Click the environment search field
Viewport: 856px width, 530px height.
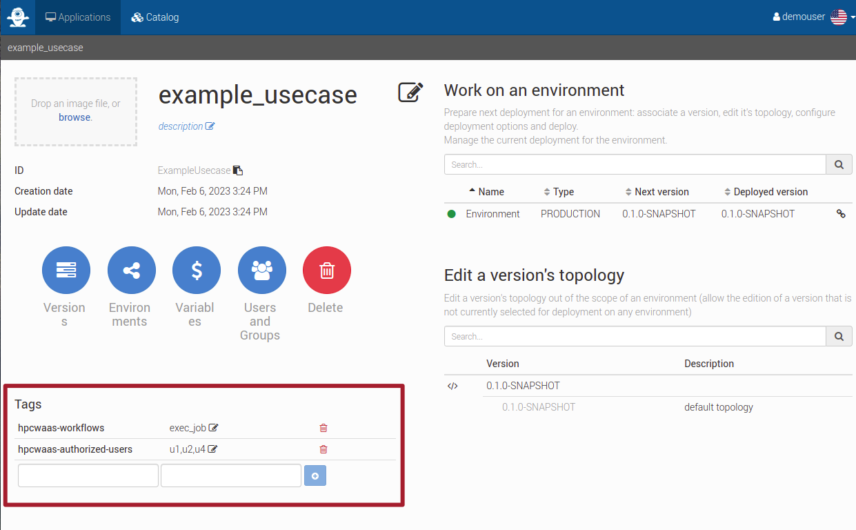coord(635,164)
